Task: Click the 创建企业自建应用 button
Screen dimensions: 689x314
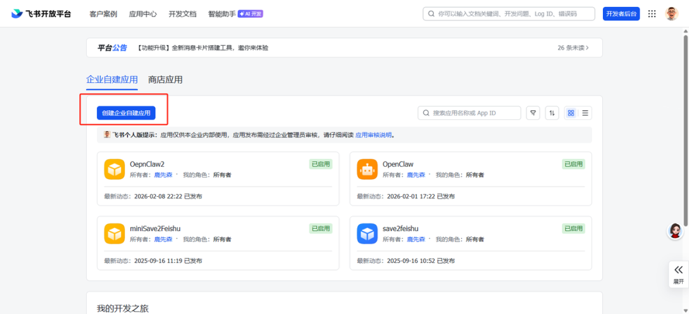Action: click(x=126, y=113)
